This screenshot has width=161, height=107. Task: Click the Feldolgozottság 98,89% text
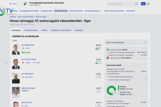[119, 50]
